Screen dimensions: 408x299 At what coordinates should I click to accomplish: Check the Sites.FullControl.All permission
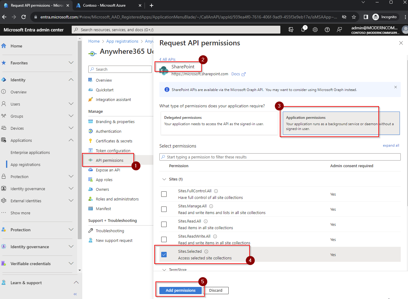164,194
